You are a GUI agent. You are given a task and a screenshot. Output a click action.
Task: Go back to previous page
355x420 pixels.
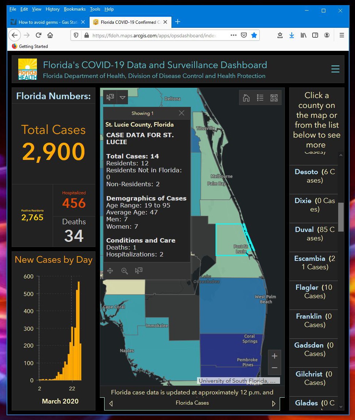pyautogui.click(x=15, y=35)
